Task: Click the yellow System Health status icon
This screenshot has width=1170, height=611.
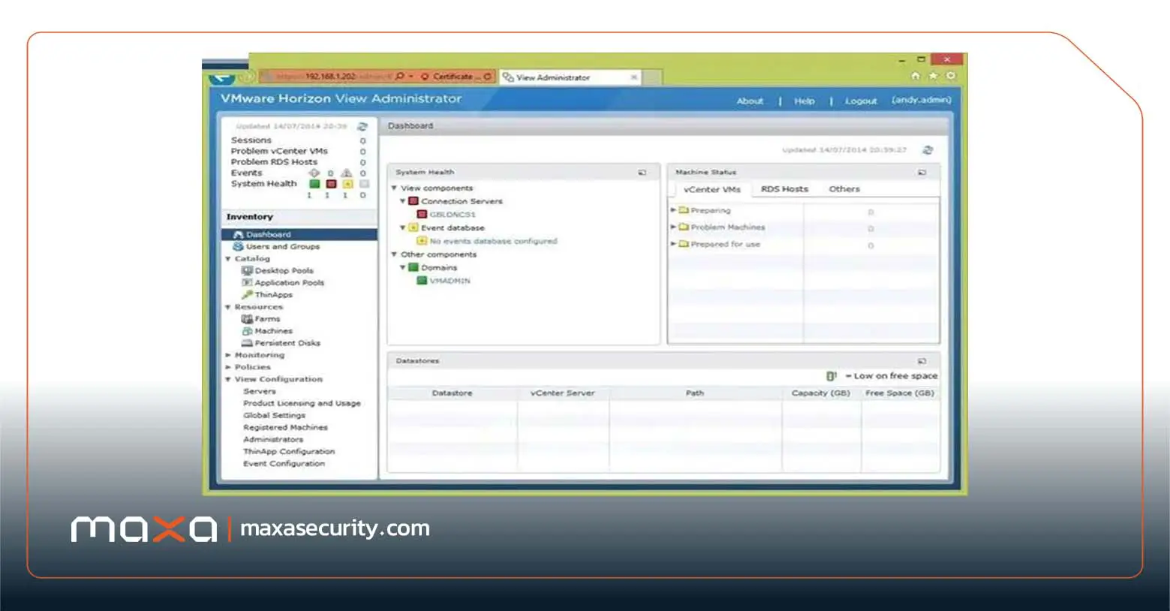Action: point(347,184)
